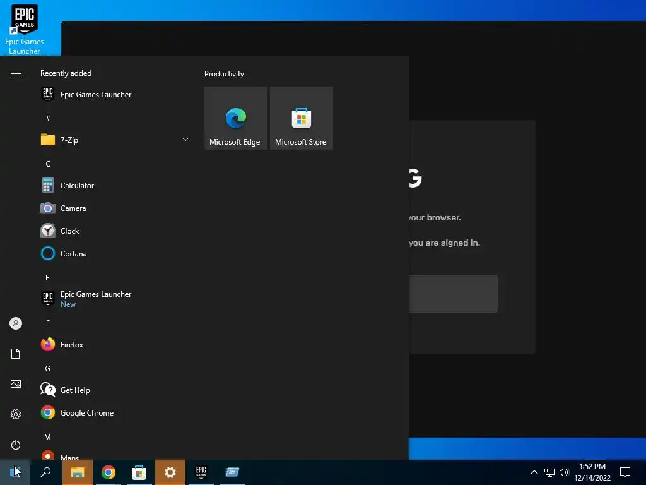Screen dimensions: 646x485
Task: Jump to letter index E
Action: (x=47, y=278)
